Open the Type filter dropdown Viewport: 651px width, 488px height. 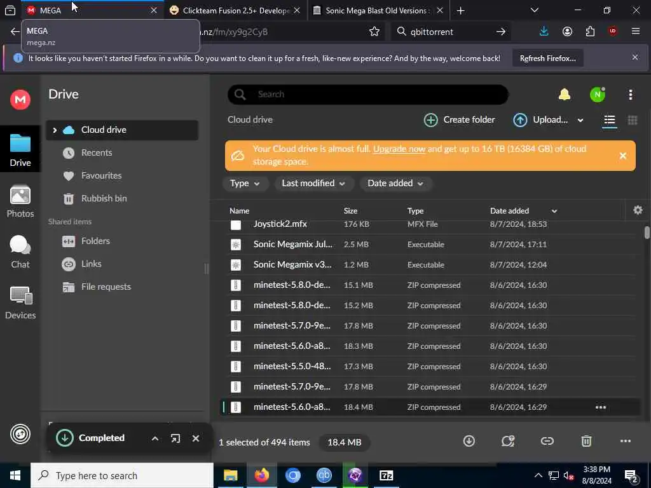(245, 184)
